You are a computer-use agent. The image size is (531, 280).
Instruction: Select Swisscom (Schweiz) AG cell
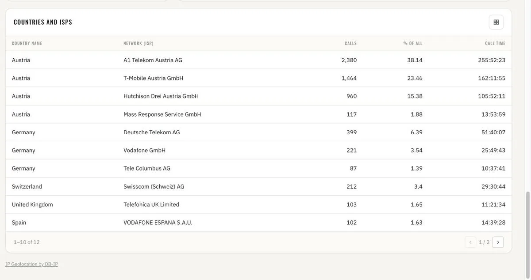[x=154, y=187]
